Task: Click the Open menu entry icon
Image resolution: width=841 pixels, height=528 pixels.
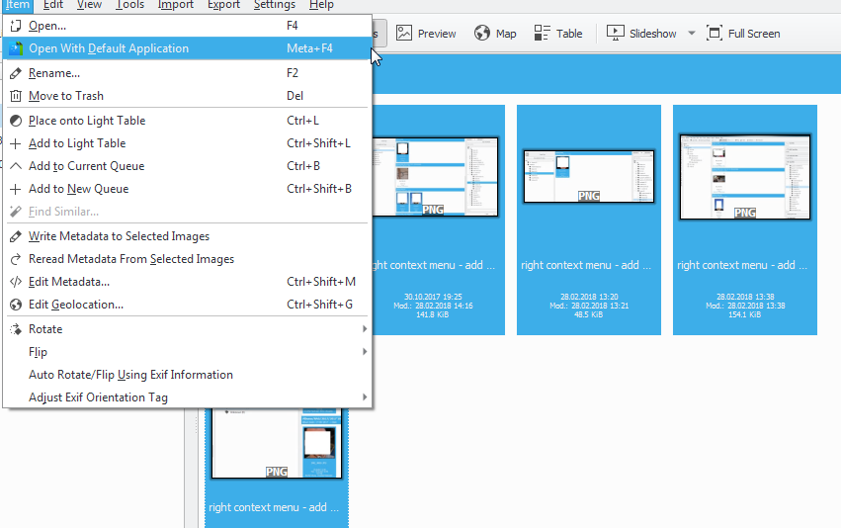Action: [15, 26]
